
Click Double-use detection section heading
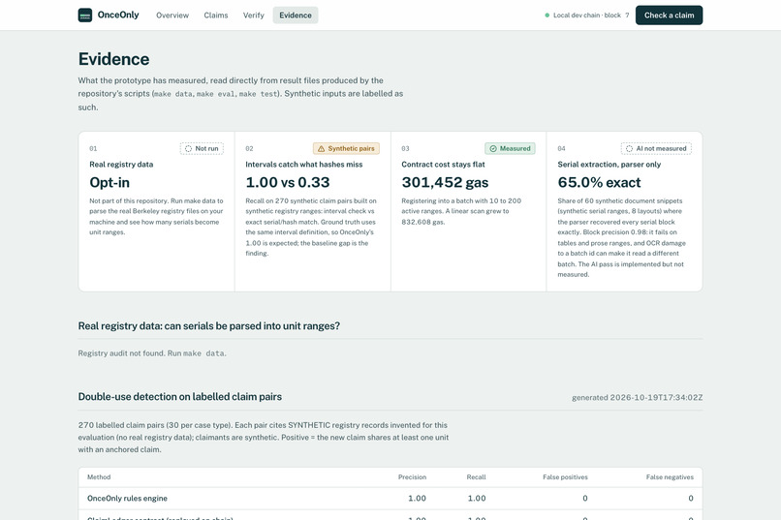click(180, 397)
